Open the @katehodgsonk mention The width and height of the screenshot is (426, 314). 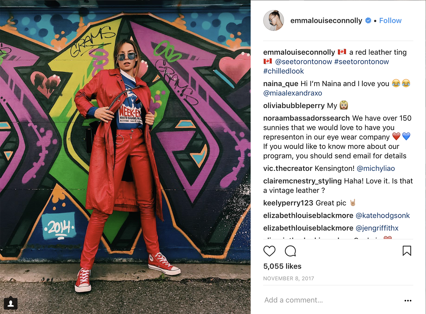[383, 216]
